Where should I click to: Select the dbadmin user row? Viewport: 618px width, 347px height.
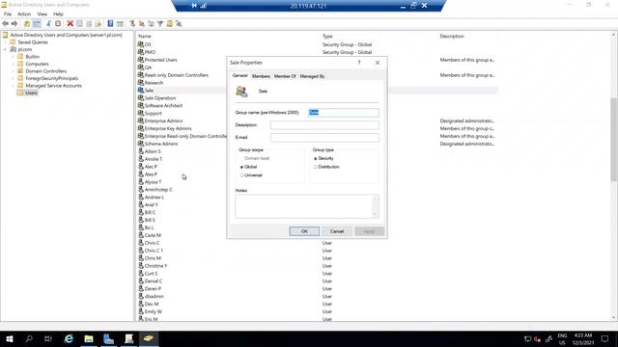point(154,296)
